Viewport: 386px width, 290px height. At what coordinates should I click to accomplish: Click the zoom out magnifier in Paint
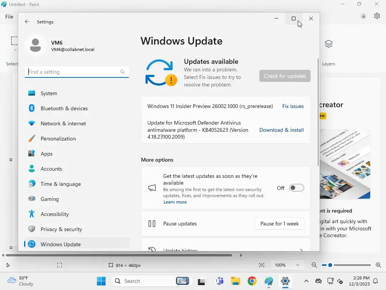point(314,265)
